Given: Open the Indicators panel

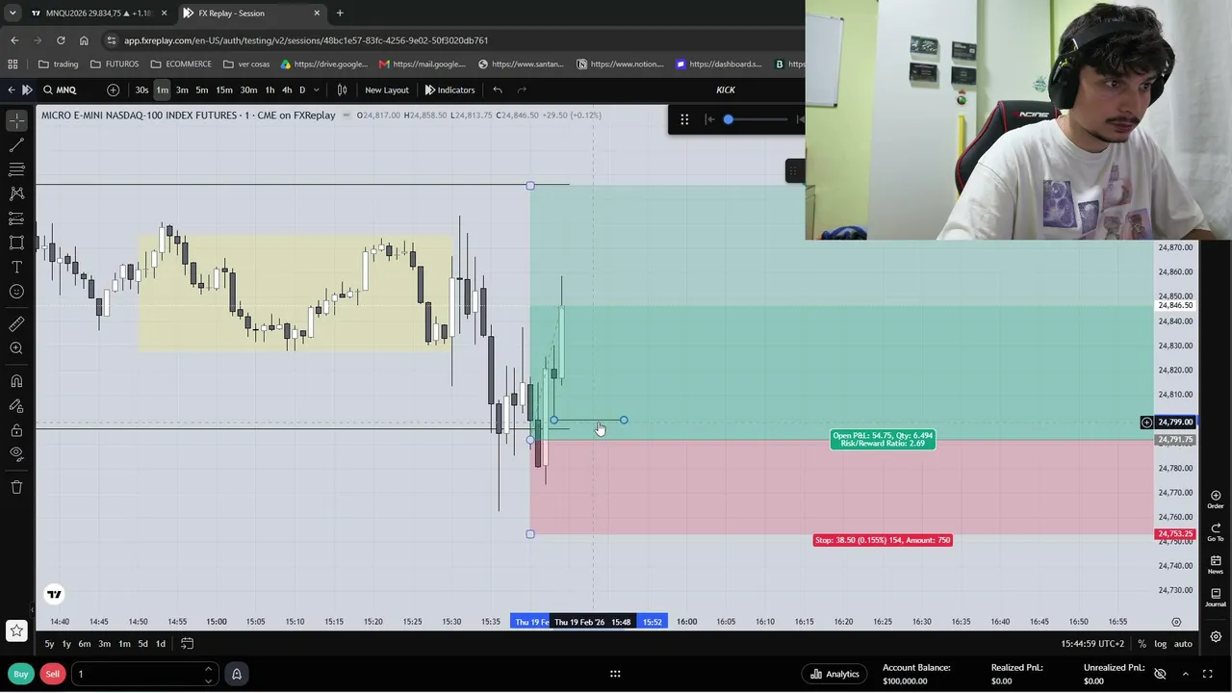Looking at the screenshot, I should tap(449, 90).
